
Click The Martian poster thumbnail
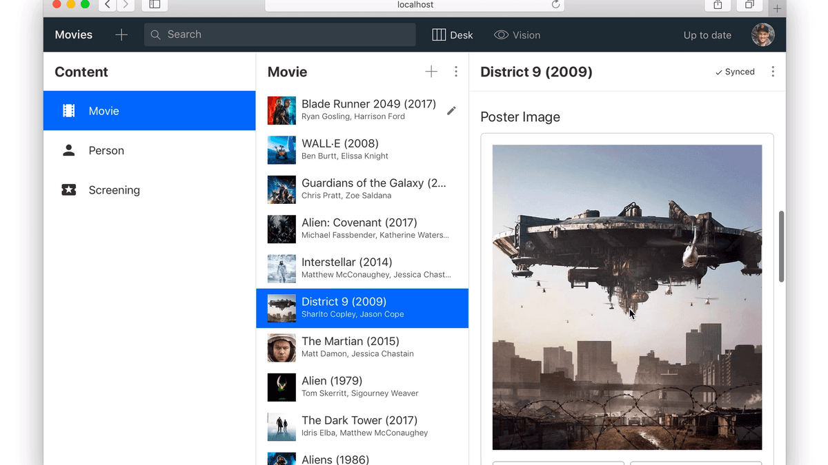[282, 348]
